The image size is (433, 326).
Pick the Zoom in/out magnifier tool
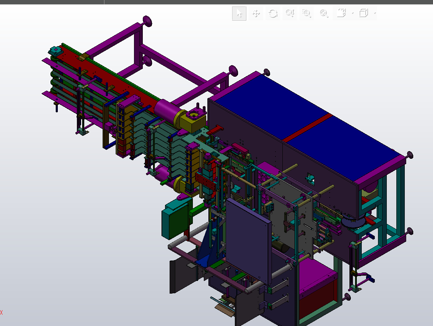coord(289,13)
